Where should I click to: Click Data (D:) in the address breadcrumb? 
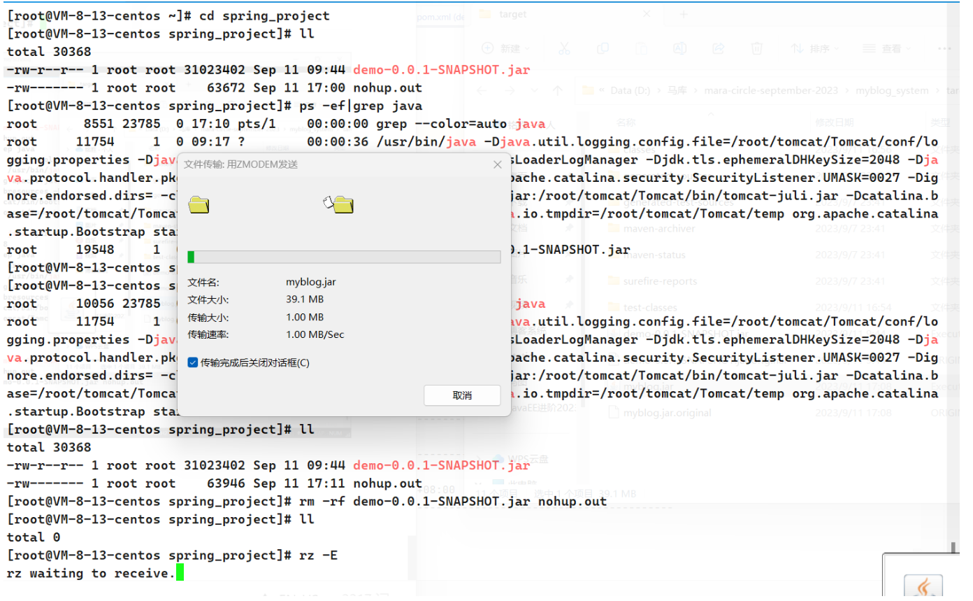click(630, 90)
